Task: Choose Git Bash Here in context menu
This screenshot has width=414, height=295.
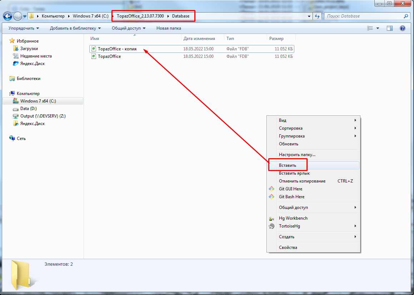Action: click(x=313, y=197)
